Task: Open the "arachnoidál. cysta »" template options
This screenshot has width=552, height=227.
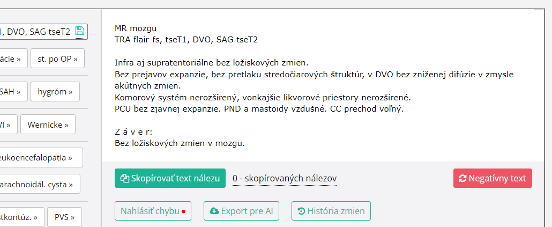Action: coord(40,184)
